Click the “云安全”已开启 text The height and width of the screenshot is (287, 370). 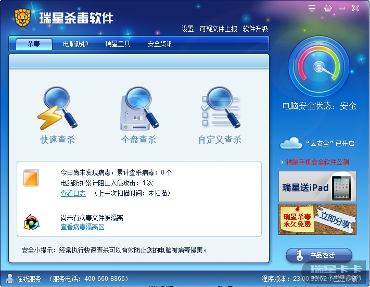[x=330, y=143]
